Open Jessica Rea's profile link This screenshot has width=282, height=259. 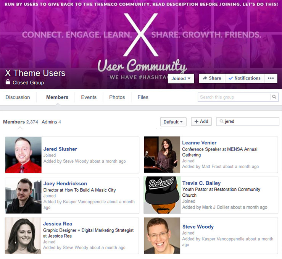[x=58, y=224]
